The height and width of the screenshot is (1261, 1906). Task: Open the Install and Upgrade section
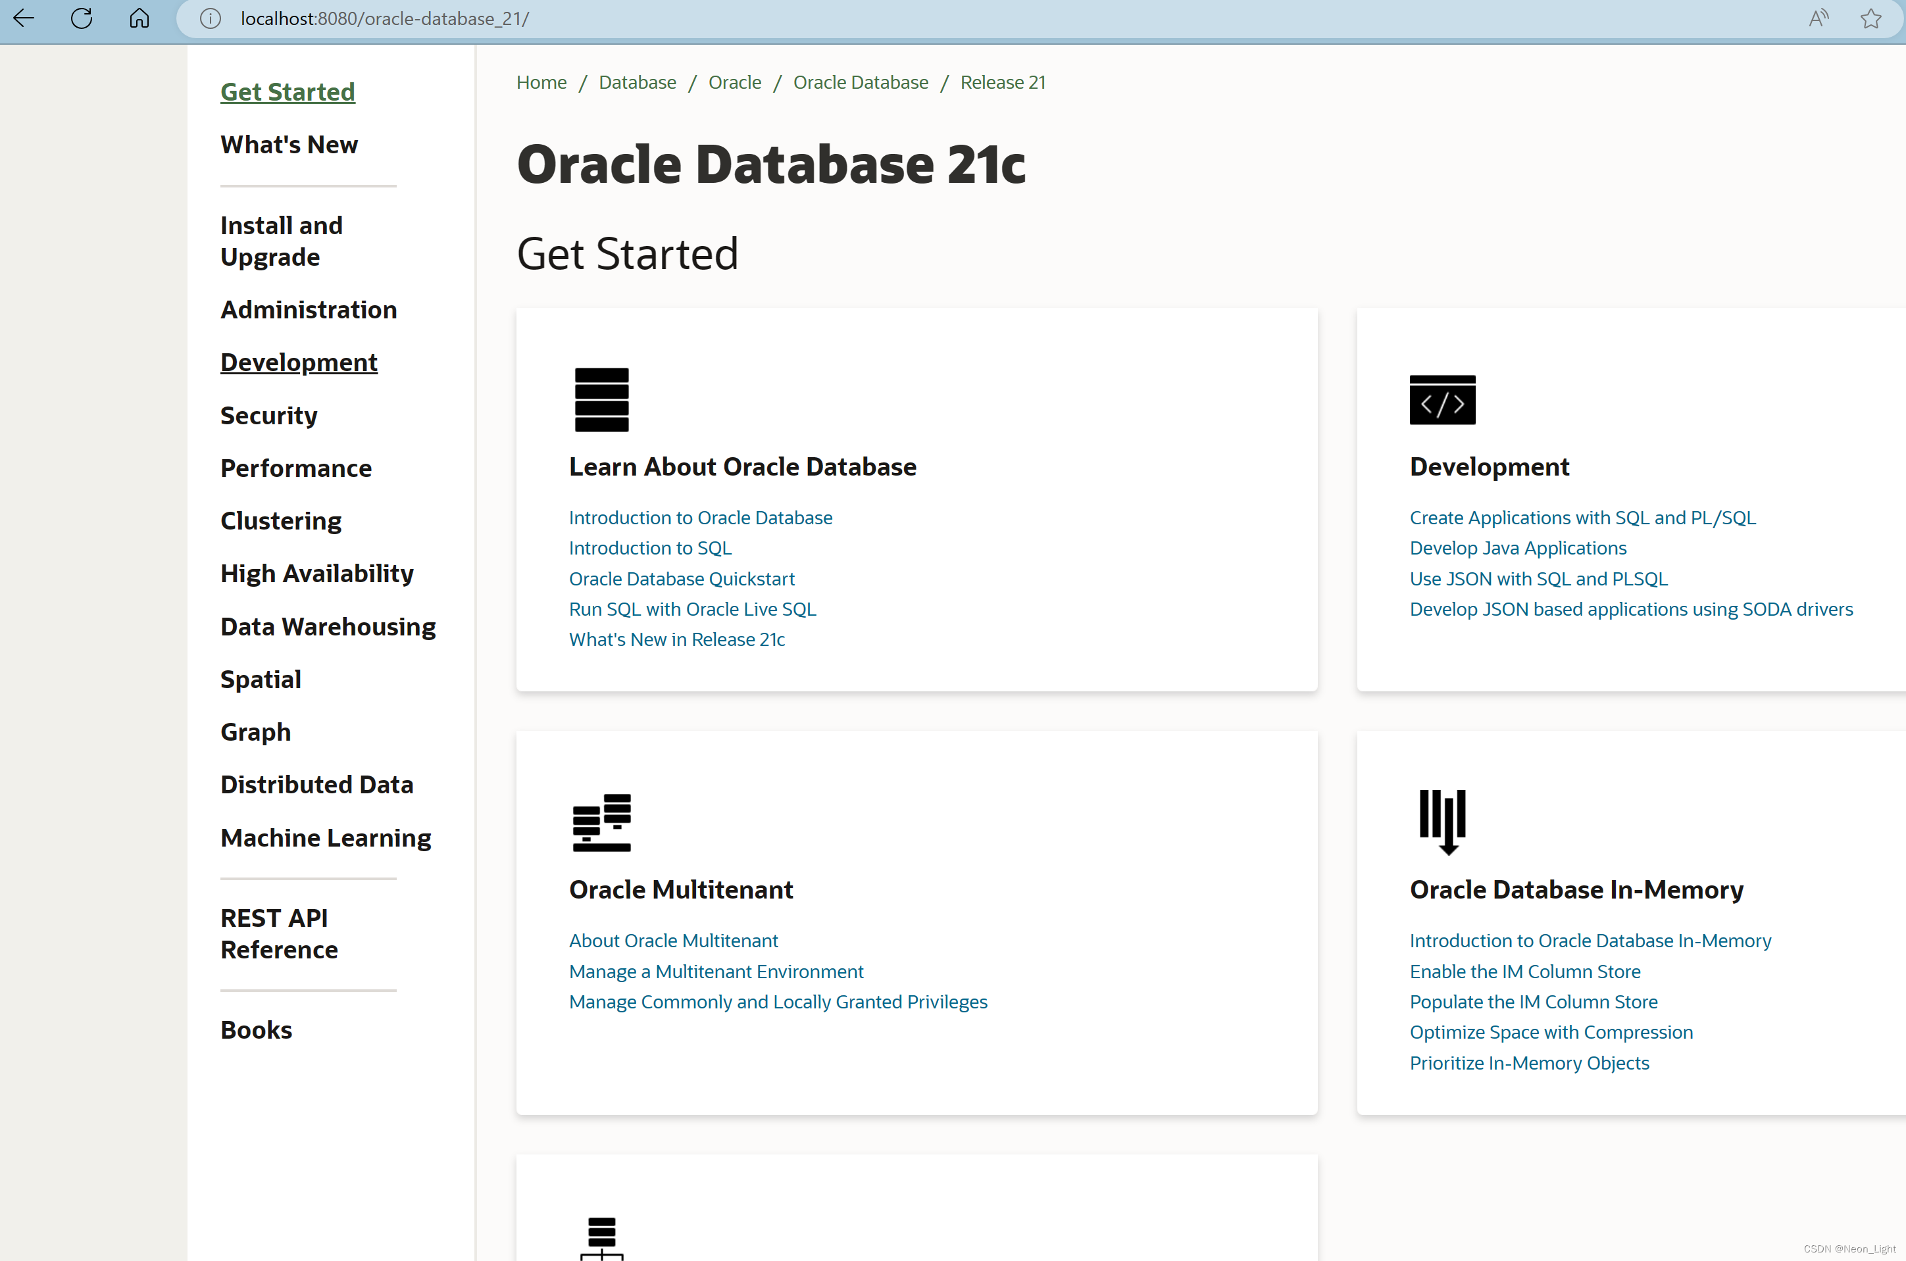pyautogui.click(x=280, y=239)
